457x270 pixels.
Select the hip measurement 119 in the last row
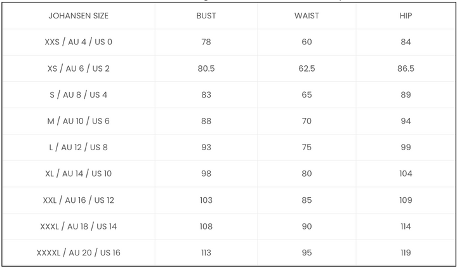tap(406, 253)
